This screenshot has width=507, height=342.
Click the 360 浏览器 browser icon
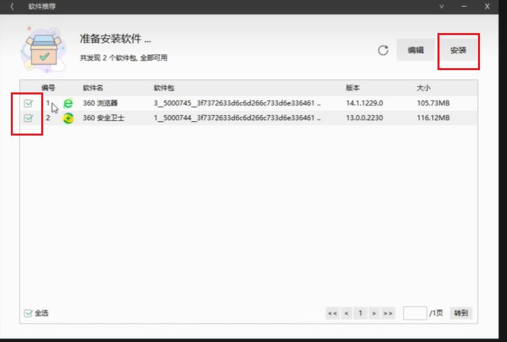pyautogui.click(x=68, y=103)
